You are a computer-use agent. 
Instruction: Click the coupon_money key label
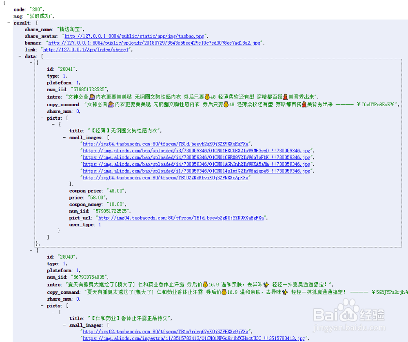tap(85, 204)
